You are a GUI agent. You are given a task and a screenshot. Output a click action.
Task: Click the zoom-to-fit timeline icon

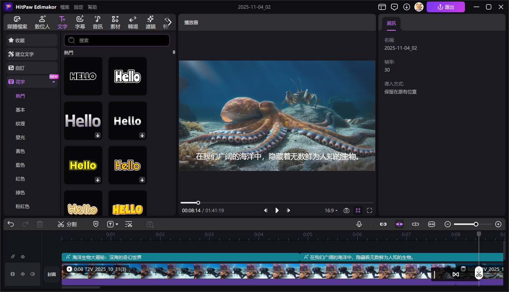[432, 224]
